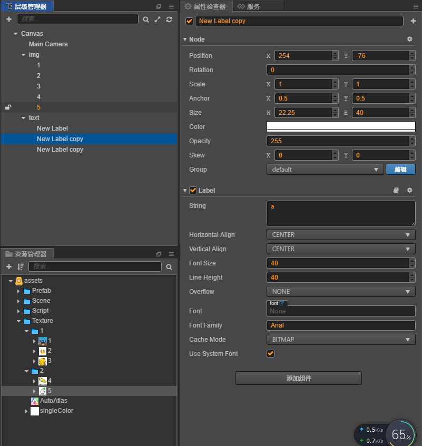
Task: Pop out the hierarchy panel window
Action: pyautogui.click(x=159, y=6)
